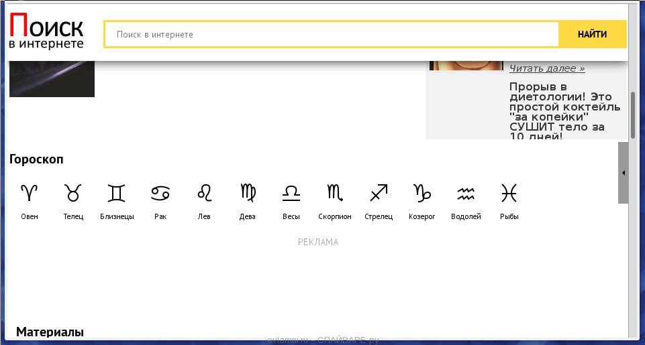Choose the Leo (Лев) zodiac icon

click(204, 194)
